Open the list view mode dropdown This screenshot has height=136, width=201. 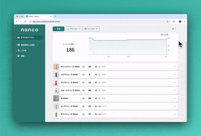(174, 29)
